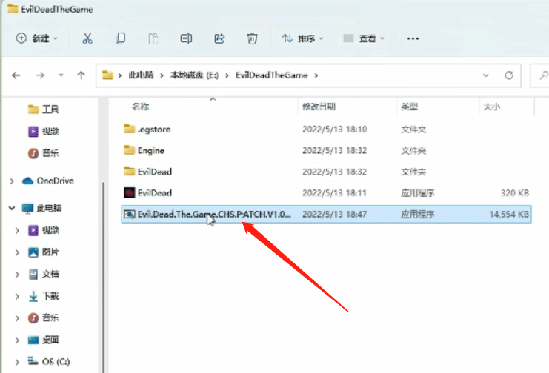Viewport: 549px width, 373px height.
Task: Open 桌面 under 此电脑
Action: tap(43, 340)
